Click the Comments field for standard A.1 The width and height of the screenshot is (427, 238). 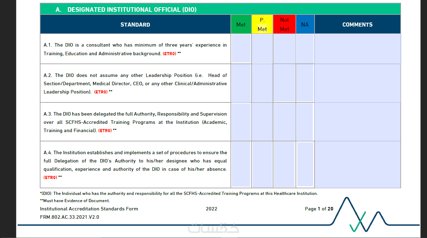coord(358,49)
